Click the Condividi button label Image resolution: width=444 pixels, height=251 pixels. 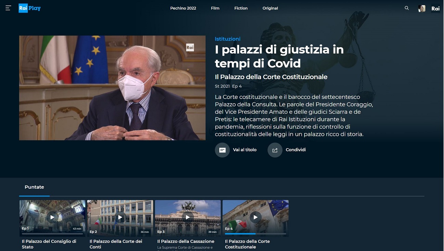tap(296, 150)
